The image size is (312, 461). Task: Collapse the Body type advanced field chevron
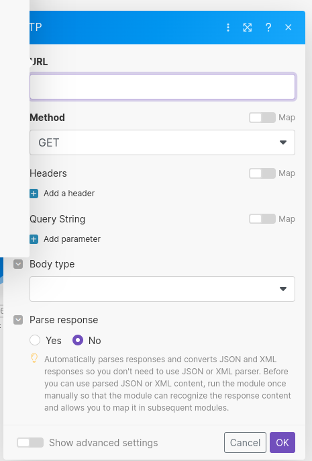pos(18,264)
